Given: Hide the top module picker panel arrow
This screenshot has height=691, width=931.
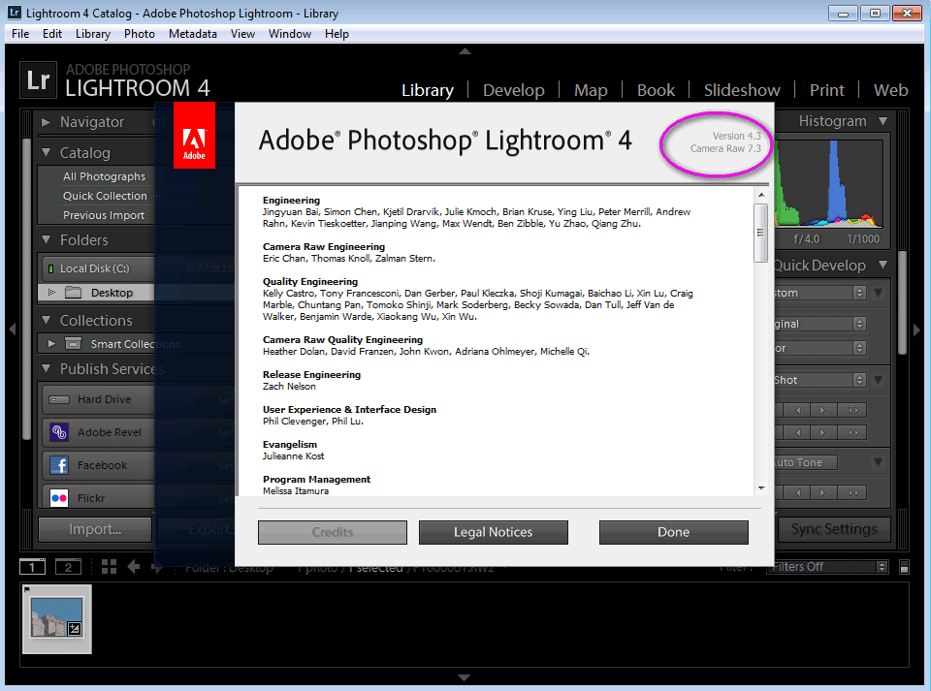Looking at the screenshot, I should tap(465, 51).
